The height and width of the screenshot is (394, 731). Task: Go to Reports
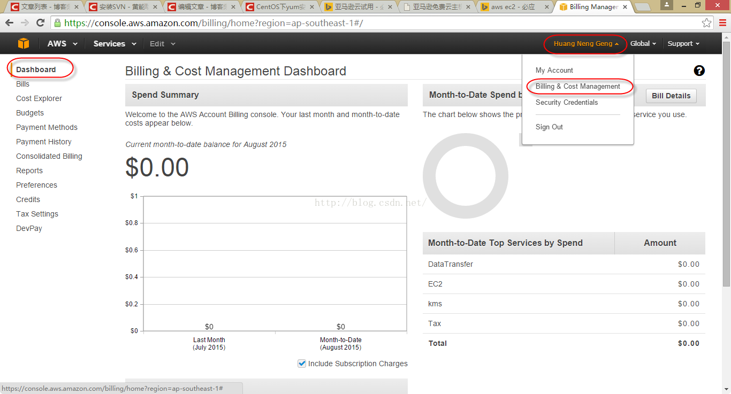pyautogui.click(x=29, y=171)
